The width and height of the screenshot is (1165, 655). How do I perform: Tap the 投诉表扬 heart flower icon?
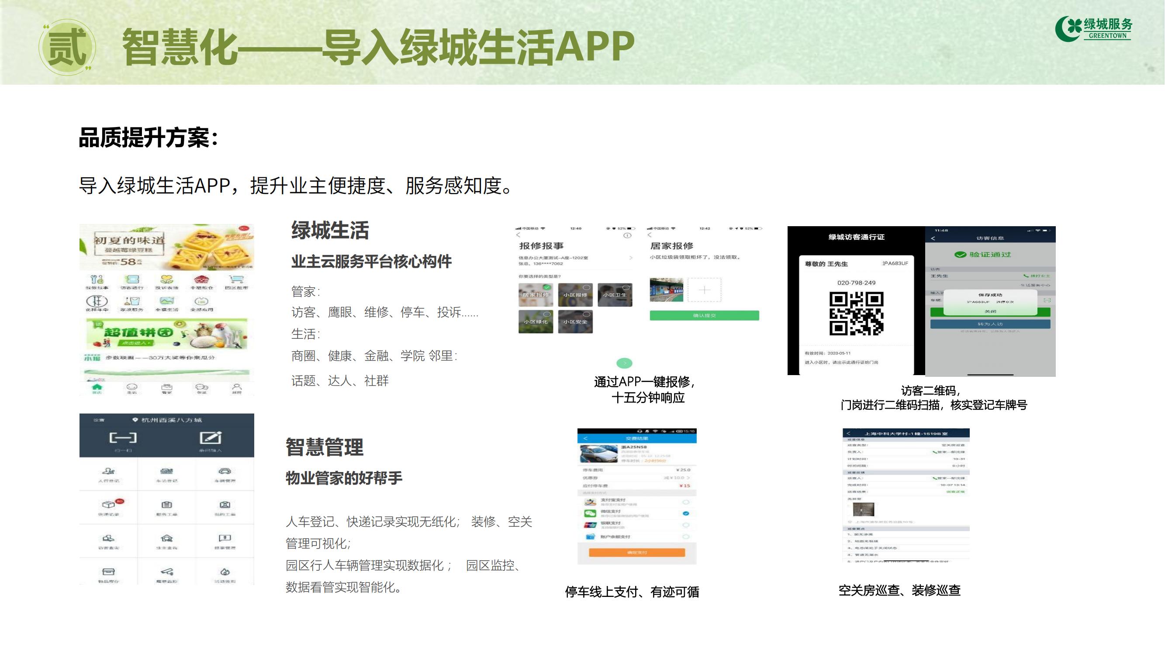tap(166, 279)
